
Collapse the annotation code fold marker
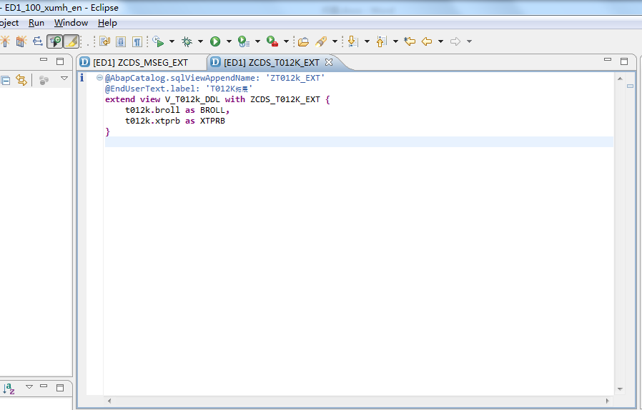point(99,77)
